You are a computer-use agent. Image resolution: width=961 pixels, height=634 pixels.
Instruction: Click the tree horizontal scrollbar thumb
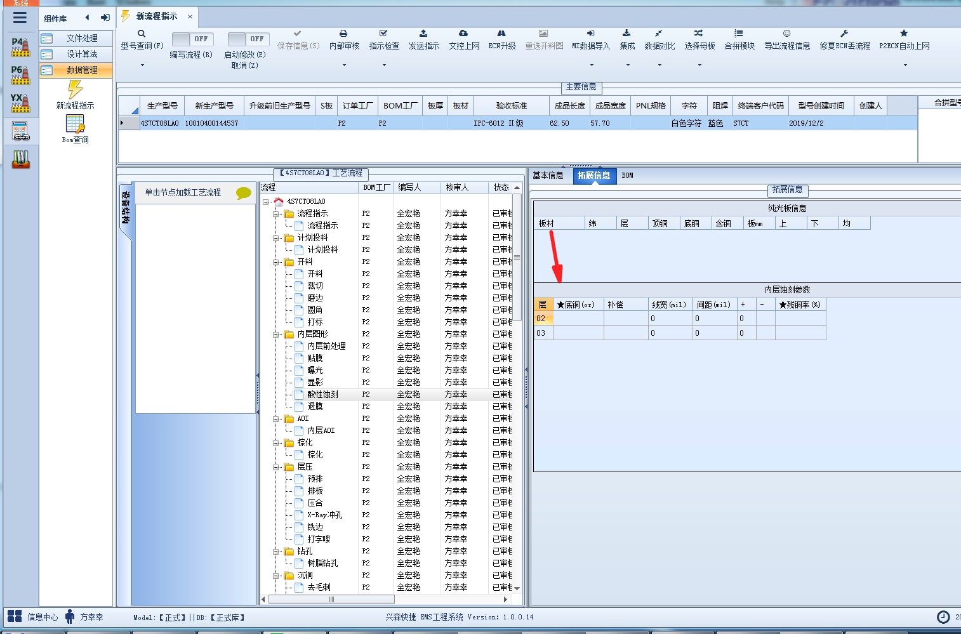331,599
